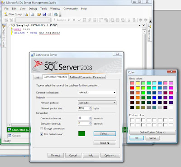Click the Display Estimated Execution Plan icon
Image resolution: width=181 pixels, height=167 pixels.
pos(85,20)
